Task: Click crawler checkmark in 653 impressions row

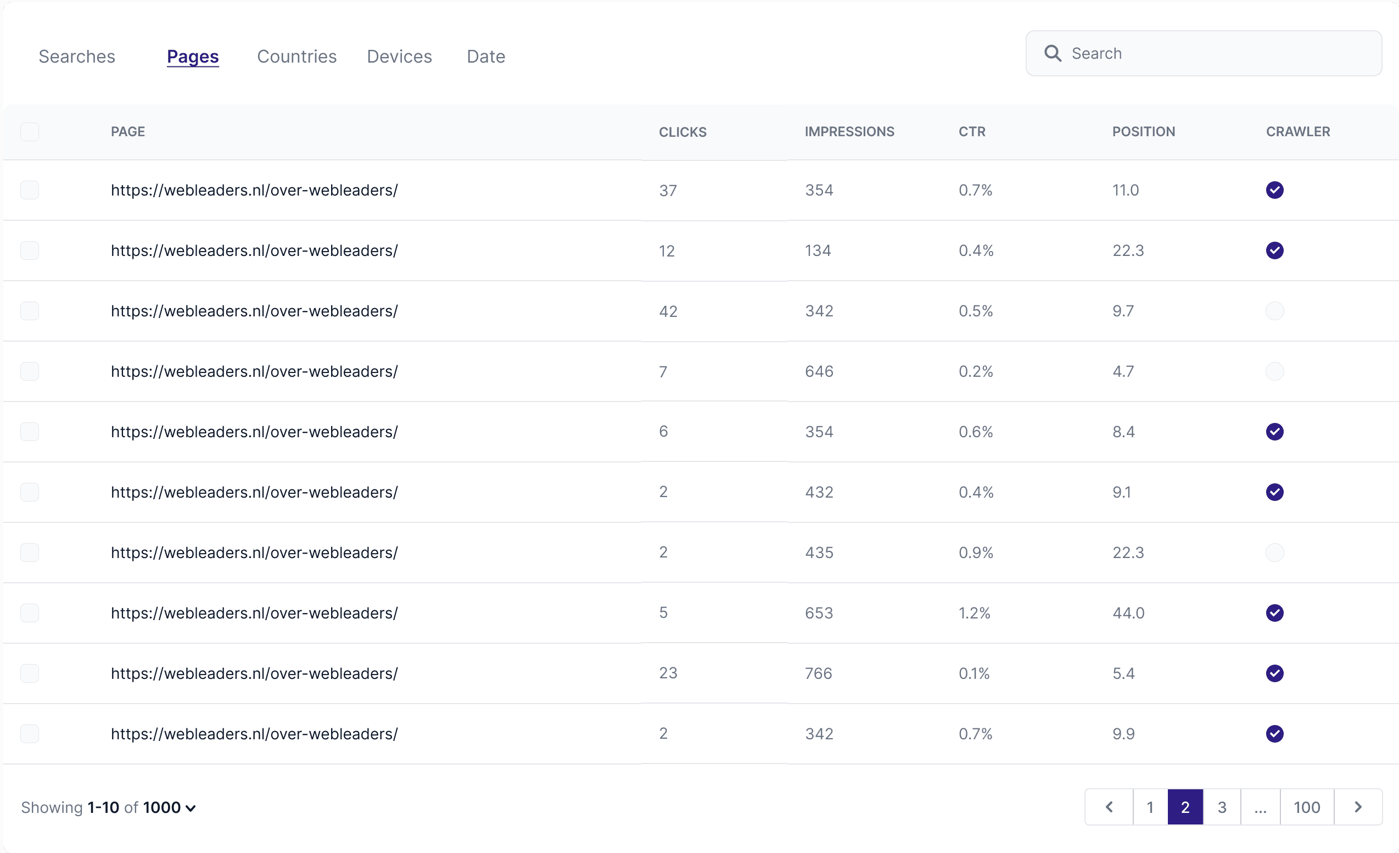Action: [1274, 613]
